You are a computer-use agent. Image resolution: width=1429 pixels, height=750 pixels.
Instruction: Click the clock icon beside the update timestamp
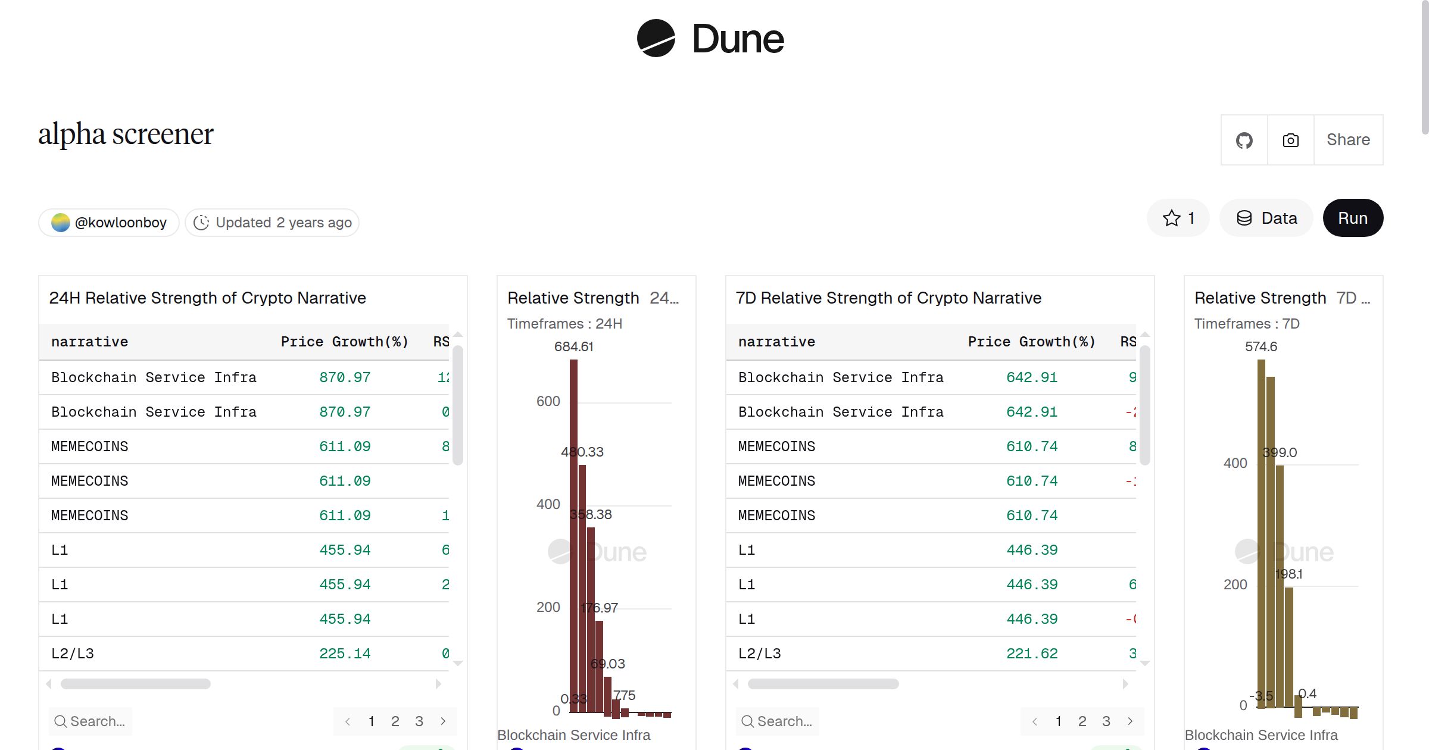202,222
